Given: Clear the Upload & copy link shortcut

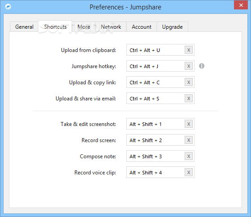Looking at the screenshot, I should point(189,82).
